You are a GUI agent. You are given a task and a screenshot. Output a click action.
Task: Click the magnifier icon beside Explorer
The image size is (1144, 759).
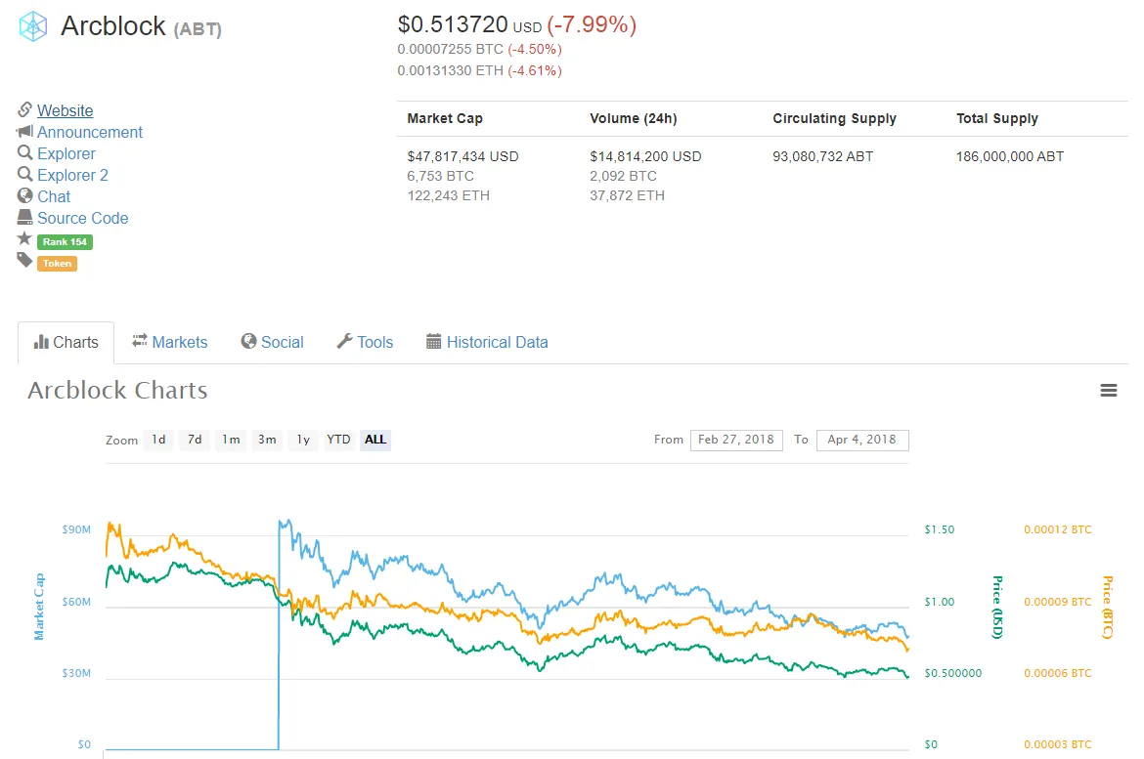(x=24, y=152)
